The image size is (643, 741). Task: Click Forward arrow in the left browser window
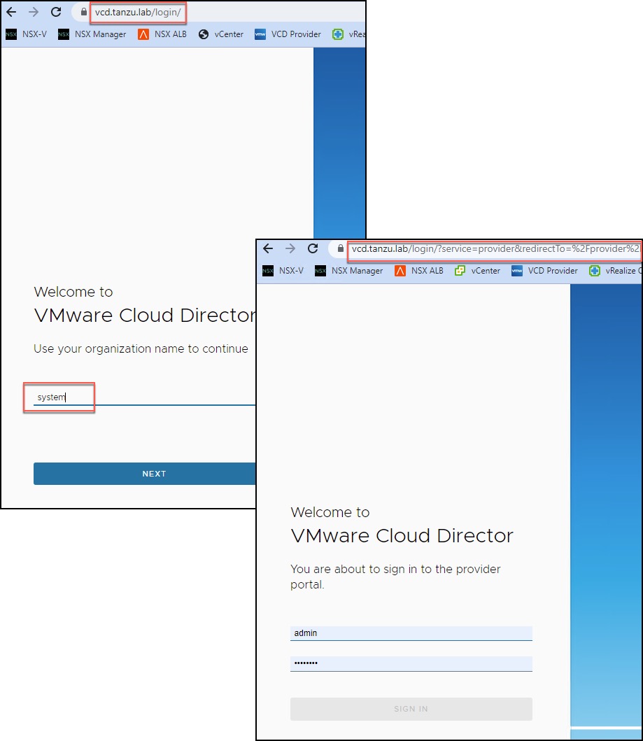click(34, 12)
